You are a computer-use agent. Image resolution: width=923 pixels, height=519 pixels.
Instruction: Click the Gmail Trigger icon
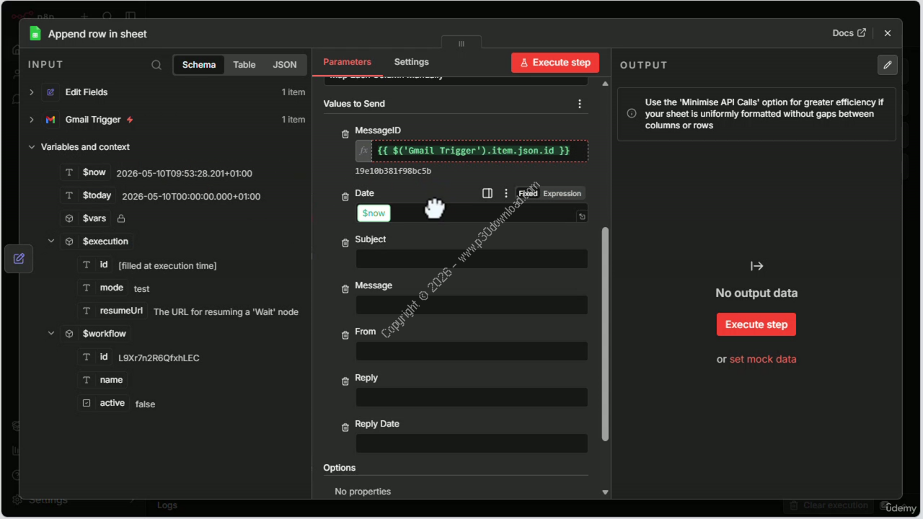point(50,120)
